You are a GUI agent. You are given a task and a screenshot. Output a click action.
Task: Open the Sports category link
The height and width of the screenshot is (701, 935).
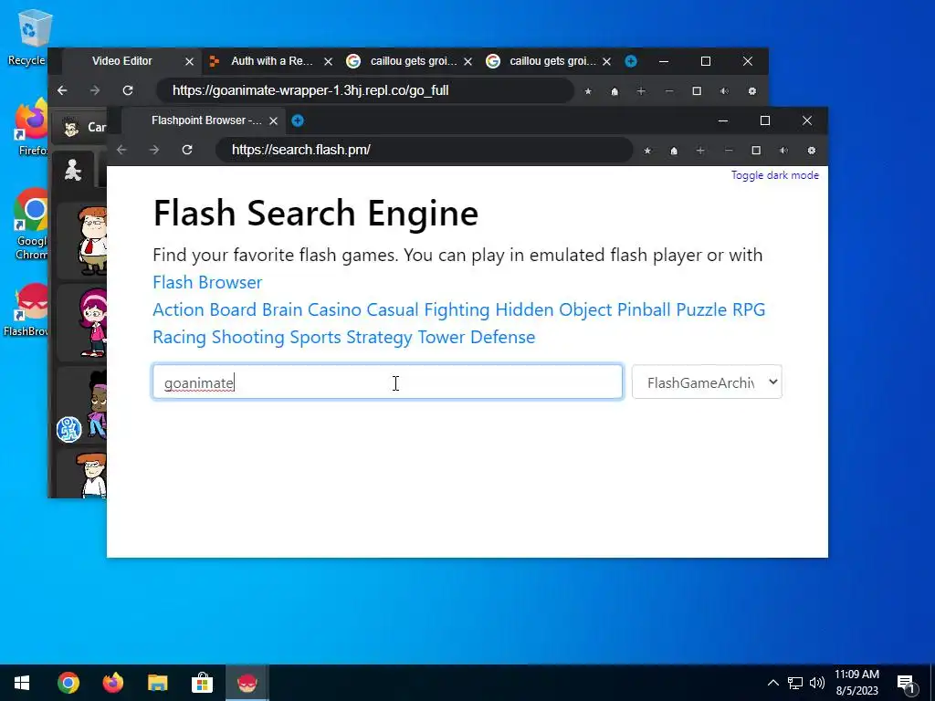[315, 338]
